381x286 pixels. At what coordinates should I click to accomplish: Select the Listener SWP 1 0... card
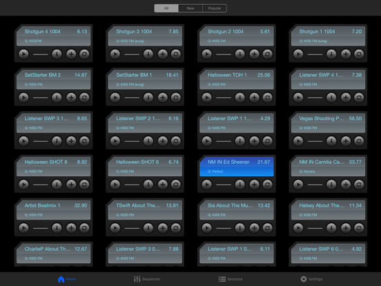237,254
